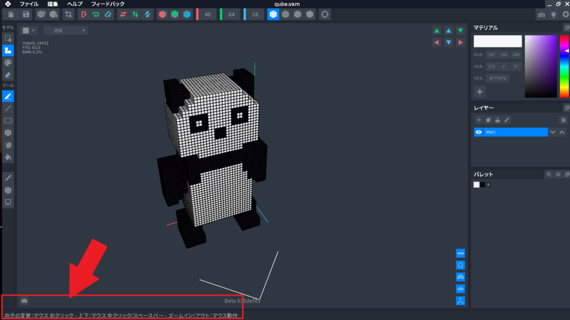This screenshot has height=320, width=570.
Task: Toggle the red X-axis mirror cube
Action: point(163,14)
